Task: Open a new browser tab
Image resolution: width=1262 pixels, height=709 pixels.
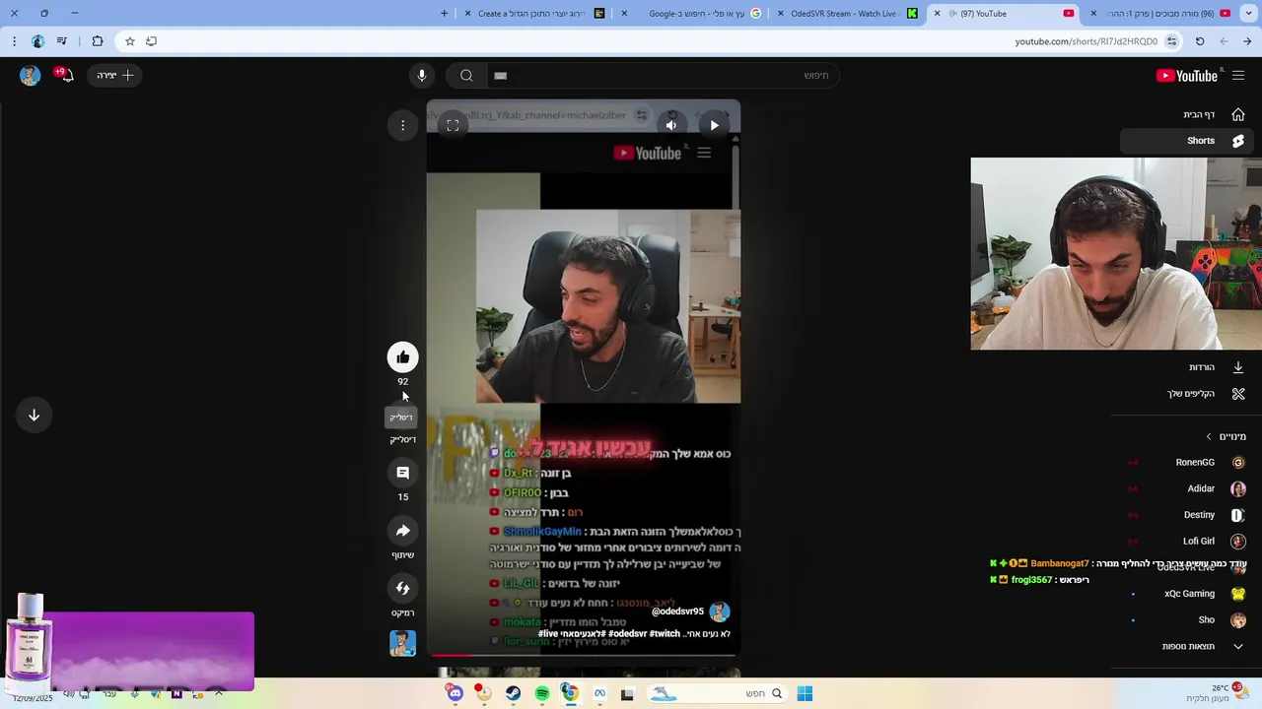Action: point(444,14)
